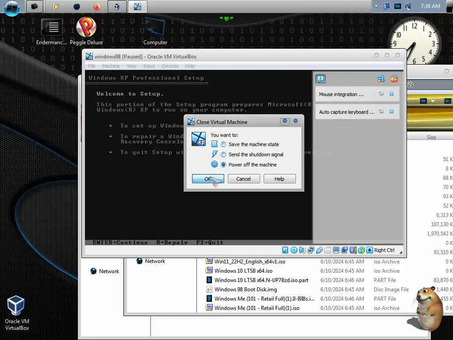Click the media player taskbar icon
Screen dimensions: 453x340
(x=56, y=6)
